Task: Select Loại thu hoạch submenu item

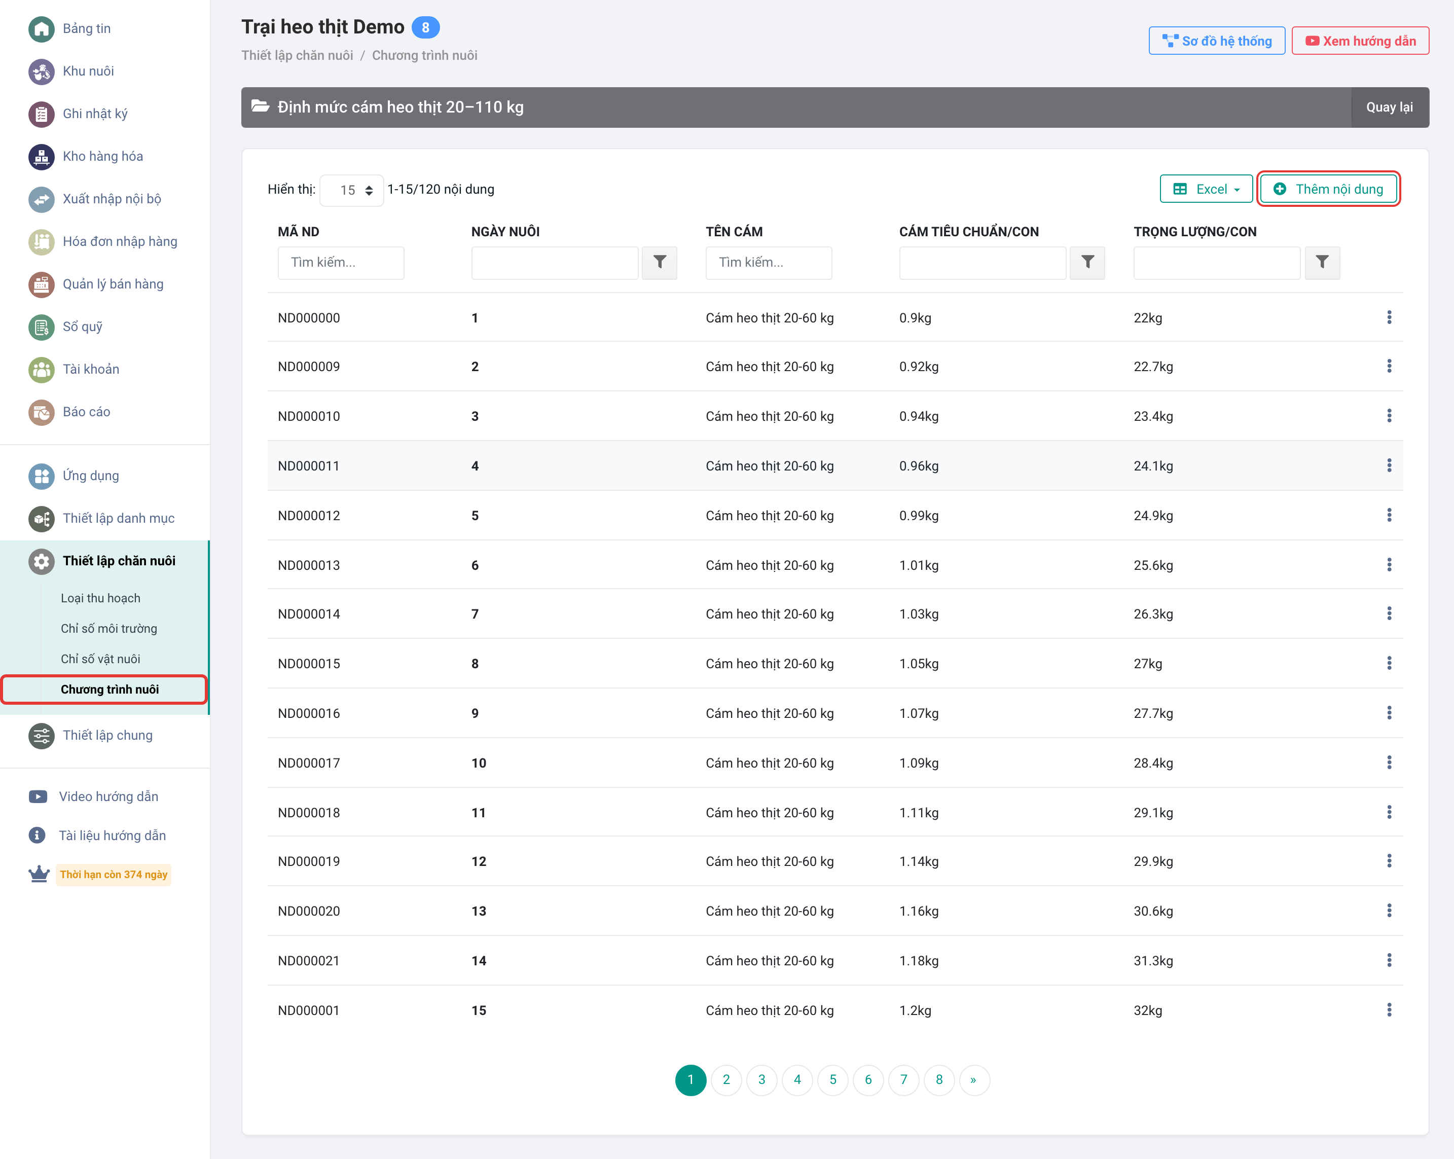Action: pyautogui.click(x=100, y=598)
